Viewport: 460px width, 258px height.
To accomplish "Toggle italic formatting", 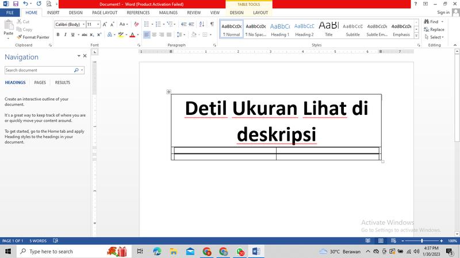I will (65, 34).
